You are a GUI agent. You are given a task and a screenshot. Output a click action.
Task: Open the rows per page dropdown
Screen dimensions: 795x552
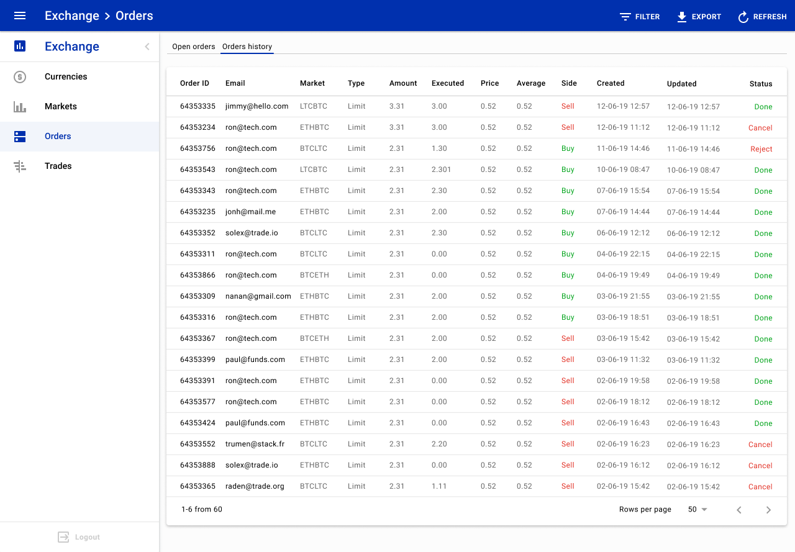(x=697, y=510)
